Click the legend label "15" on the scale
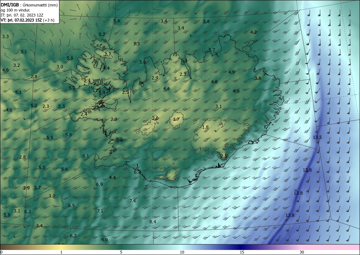The width and height of the screenshot is (360, 255). [x=242, y=252]
